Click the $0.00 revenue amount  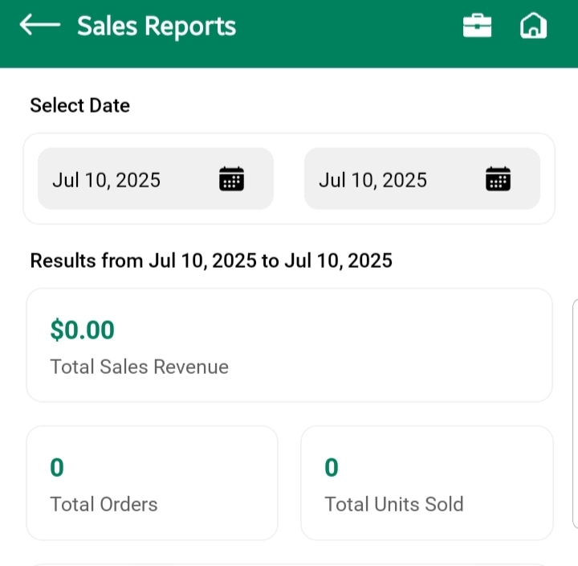click(x=82, y=330)
